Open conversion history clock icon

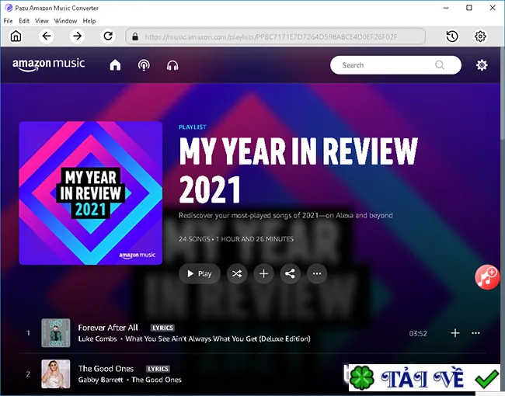452,36
